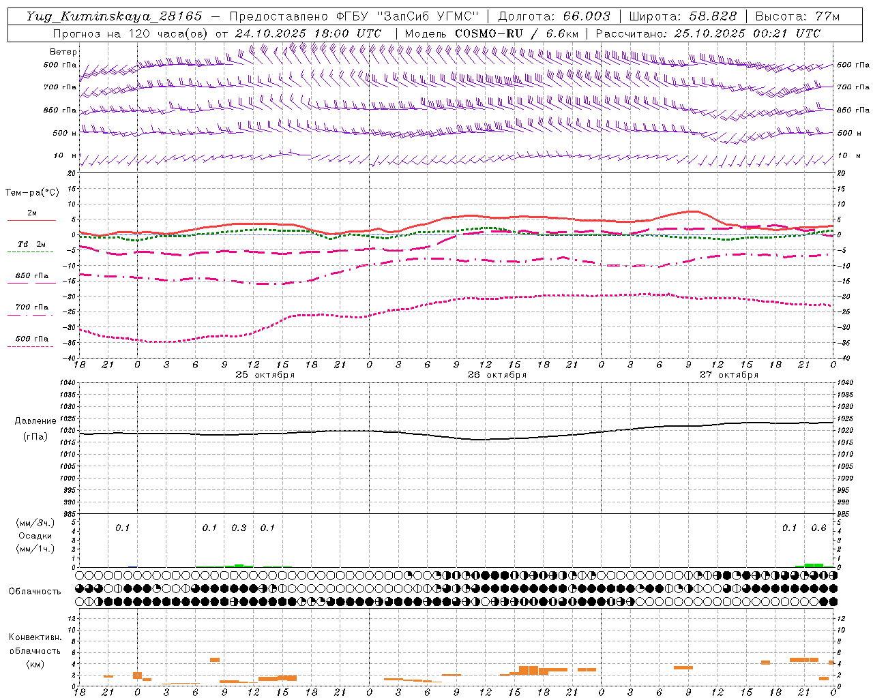Click the 'Конвективн.' convective cloud label
873x698 pixels.
point(35,637)
